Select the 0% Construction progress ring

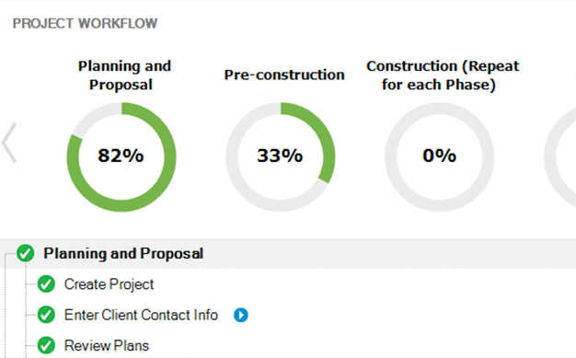[x=439, y=157]
